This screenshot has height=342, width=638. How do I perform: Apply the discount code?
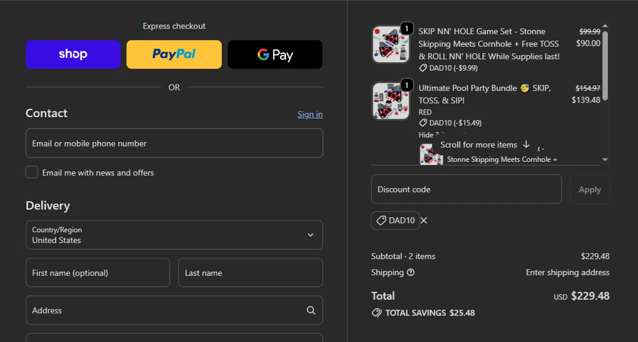pos(590,190)
